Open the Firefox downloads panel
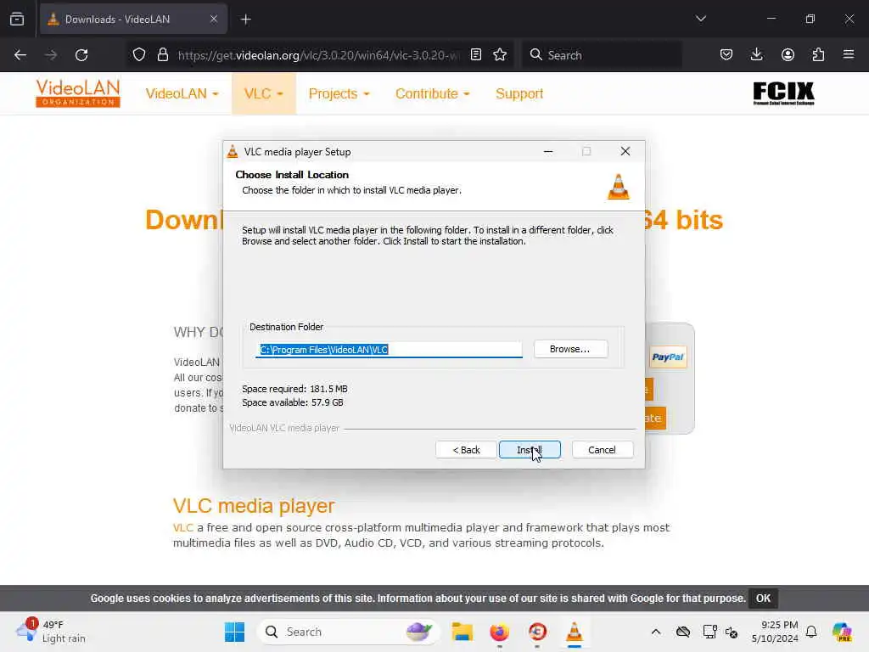This screenshot has width=869, height=652. pos(756,55)
